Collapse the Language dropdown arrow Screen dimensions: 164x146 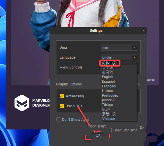(134, 57)
